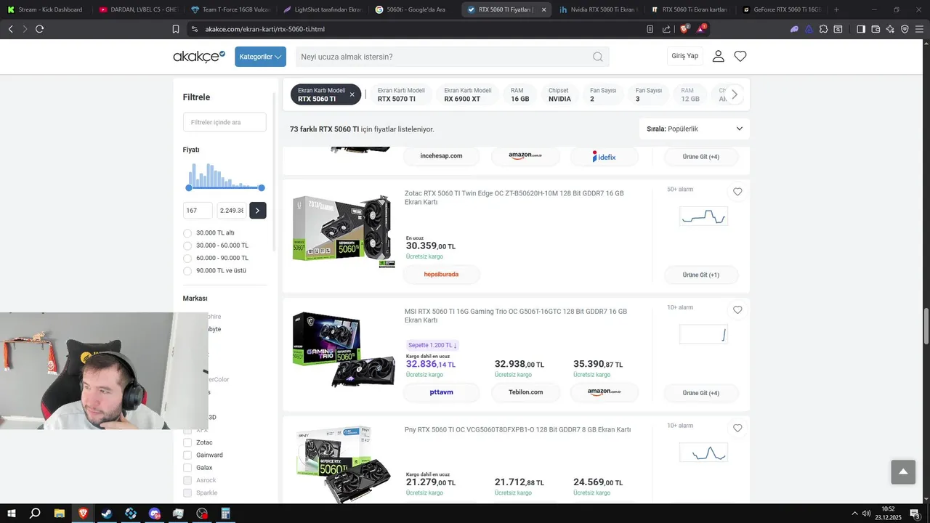Add Pny RTX 5060 TI to favorites heart
The image size is (930, 523).
click(737, 429)
